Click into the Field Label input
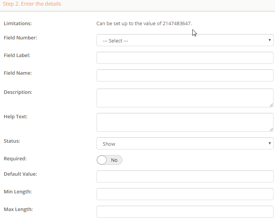 point(184,58)
